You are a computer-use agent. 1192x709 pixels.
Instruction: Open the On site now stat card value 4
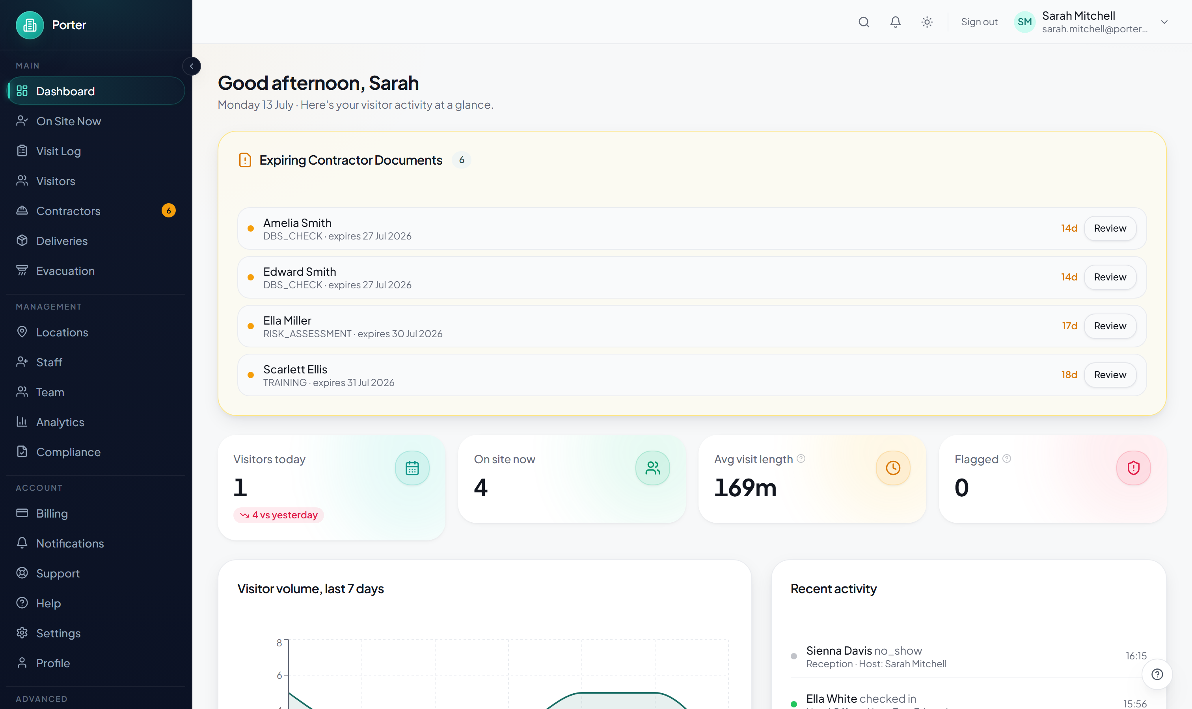coord(481,488)
